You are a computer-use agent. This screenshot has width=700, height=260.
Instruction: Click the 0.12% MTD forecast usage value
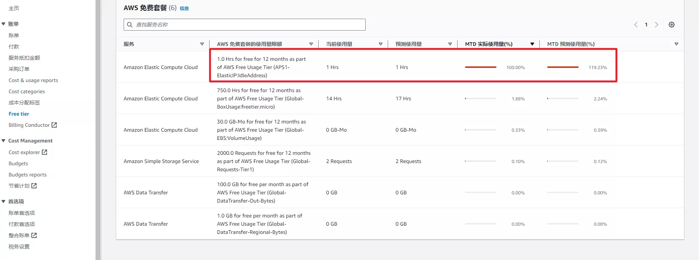tap(600, 162)
